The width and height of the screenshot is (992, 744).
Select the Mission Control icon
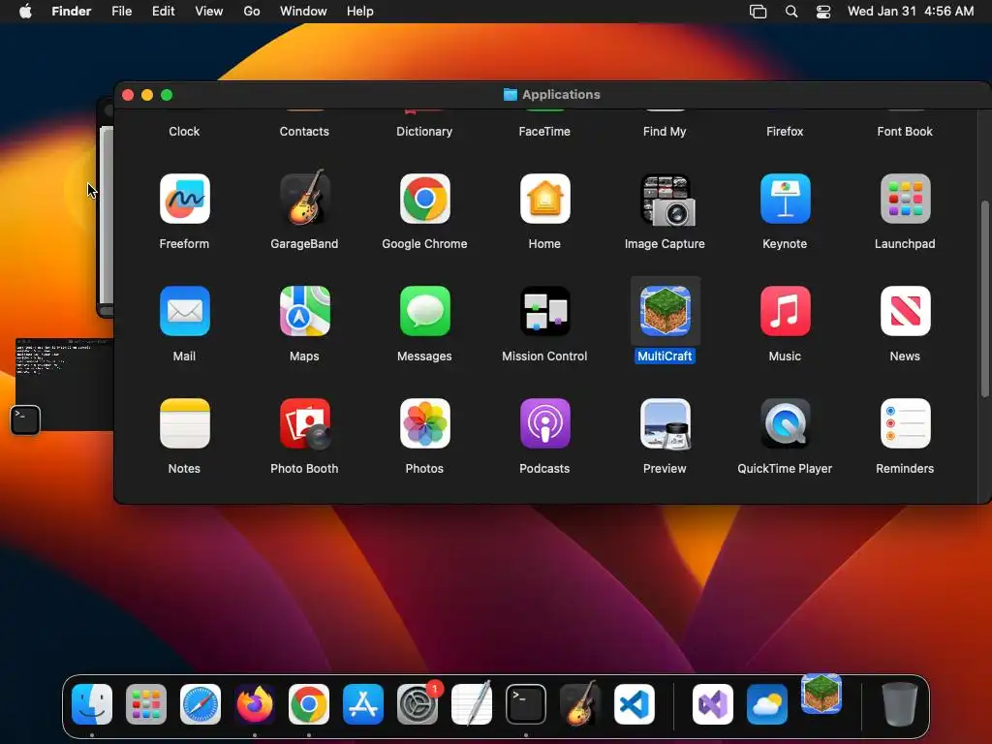coord(544,311)
